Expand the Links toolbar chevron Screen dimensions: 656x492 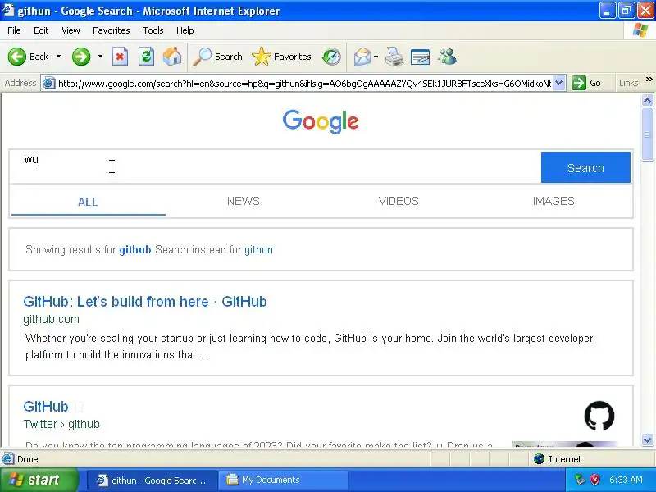[x=649, y=79]
